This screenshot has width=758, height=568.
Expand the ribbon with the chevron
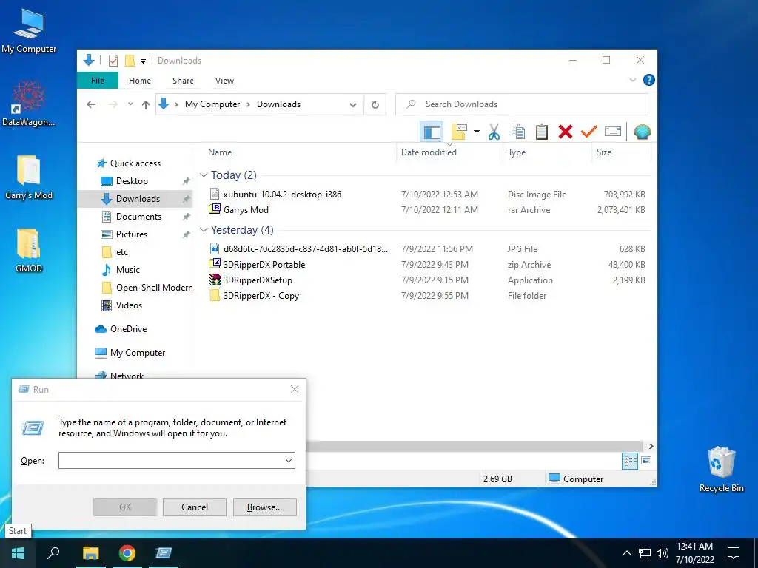tap(633, 80)
